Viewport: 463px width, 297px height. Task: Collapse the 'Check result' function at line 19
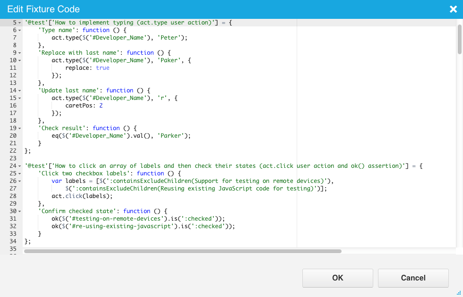coord(19,128)
